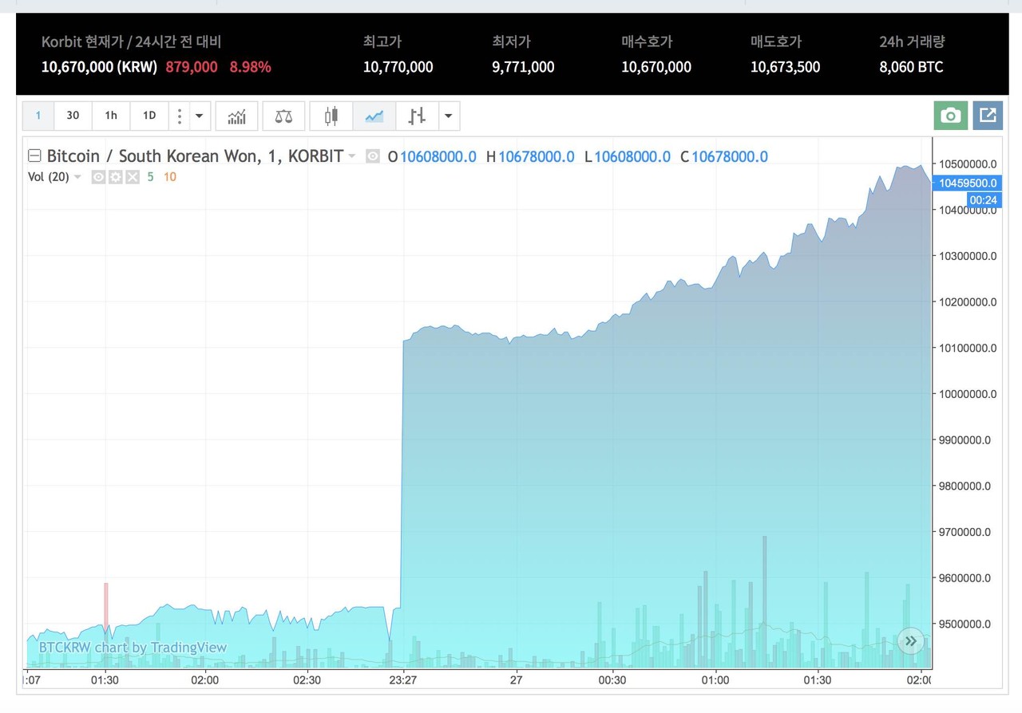
Task: Open Volume indicator settings gear
Action: (x=116, y=177)
